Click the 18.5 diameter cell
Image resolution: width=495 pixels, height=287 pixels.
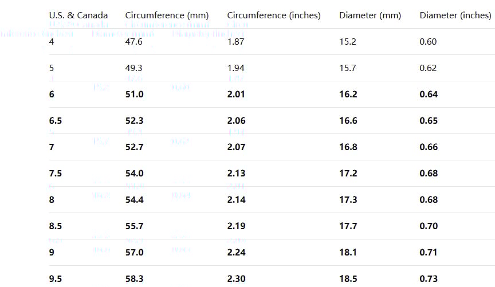pos(348,279)
